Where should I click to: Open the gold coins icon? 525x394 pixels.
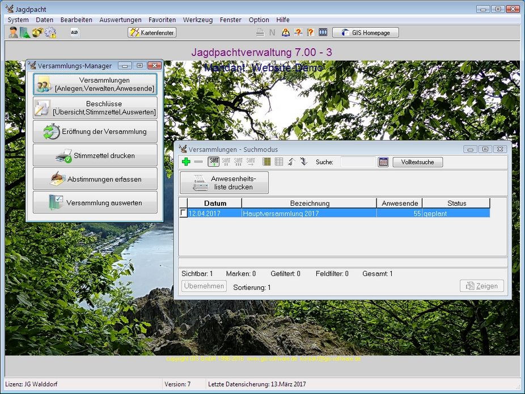[37, 33]
